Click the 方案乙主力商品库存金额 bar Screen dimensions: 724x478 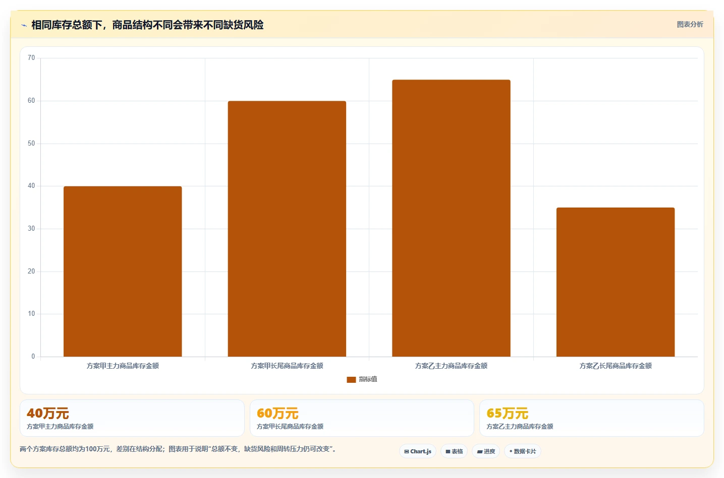[x=451, y=218]
